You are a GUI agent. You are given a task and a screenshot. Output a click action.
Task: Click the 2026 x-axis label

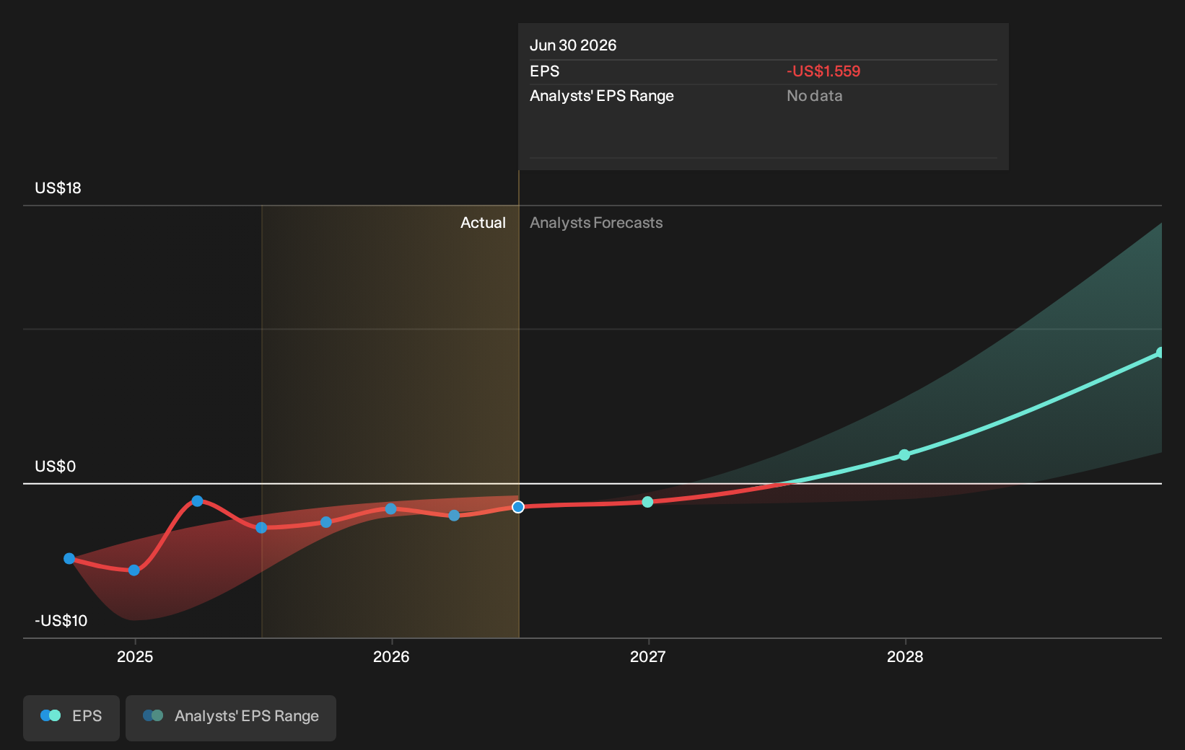click(391, 657)
